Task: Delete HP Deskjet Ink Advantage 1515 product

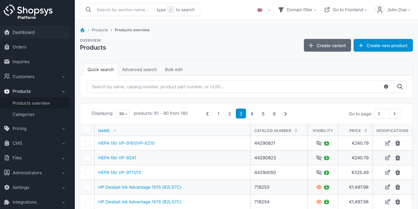Action: coord(398,187)
